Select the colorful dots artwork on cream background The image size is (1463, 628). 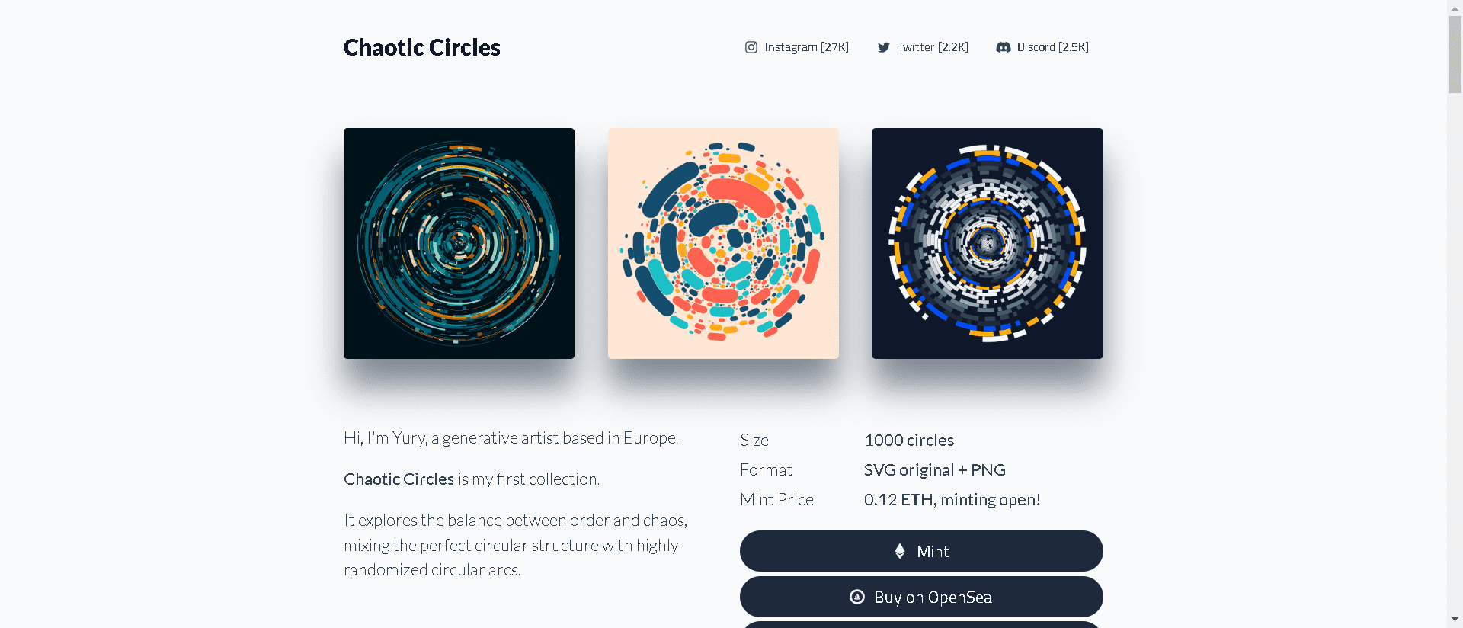click(x=722, y=243)
